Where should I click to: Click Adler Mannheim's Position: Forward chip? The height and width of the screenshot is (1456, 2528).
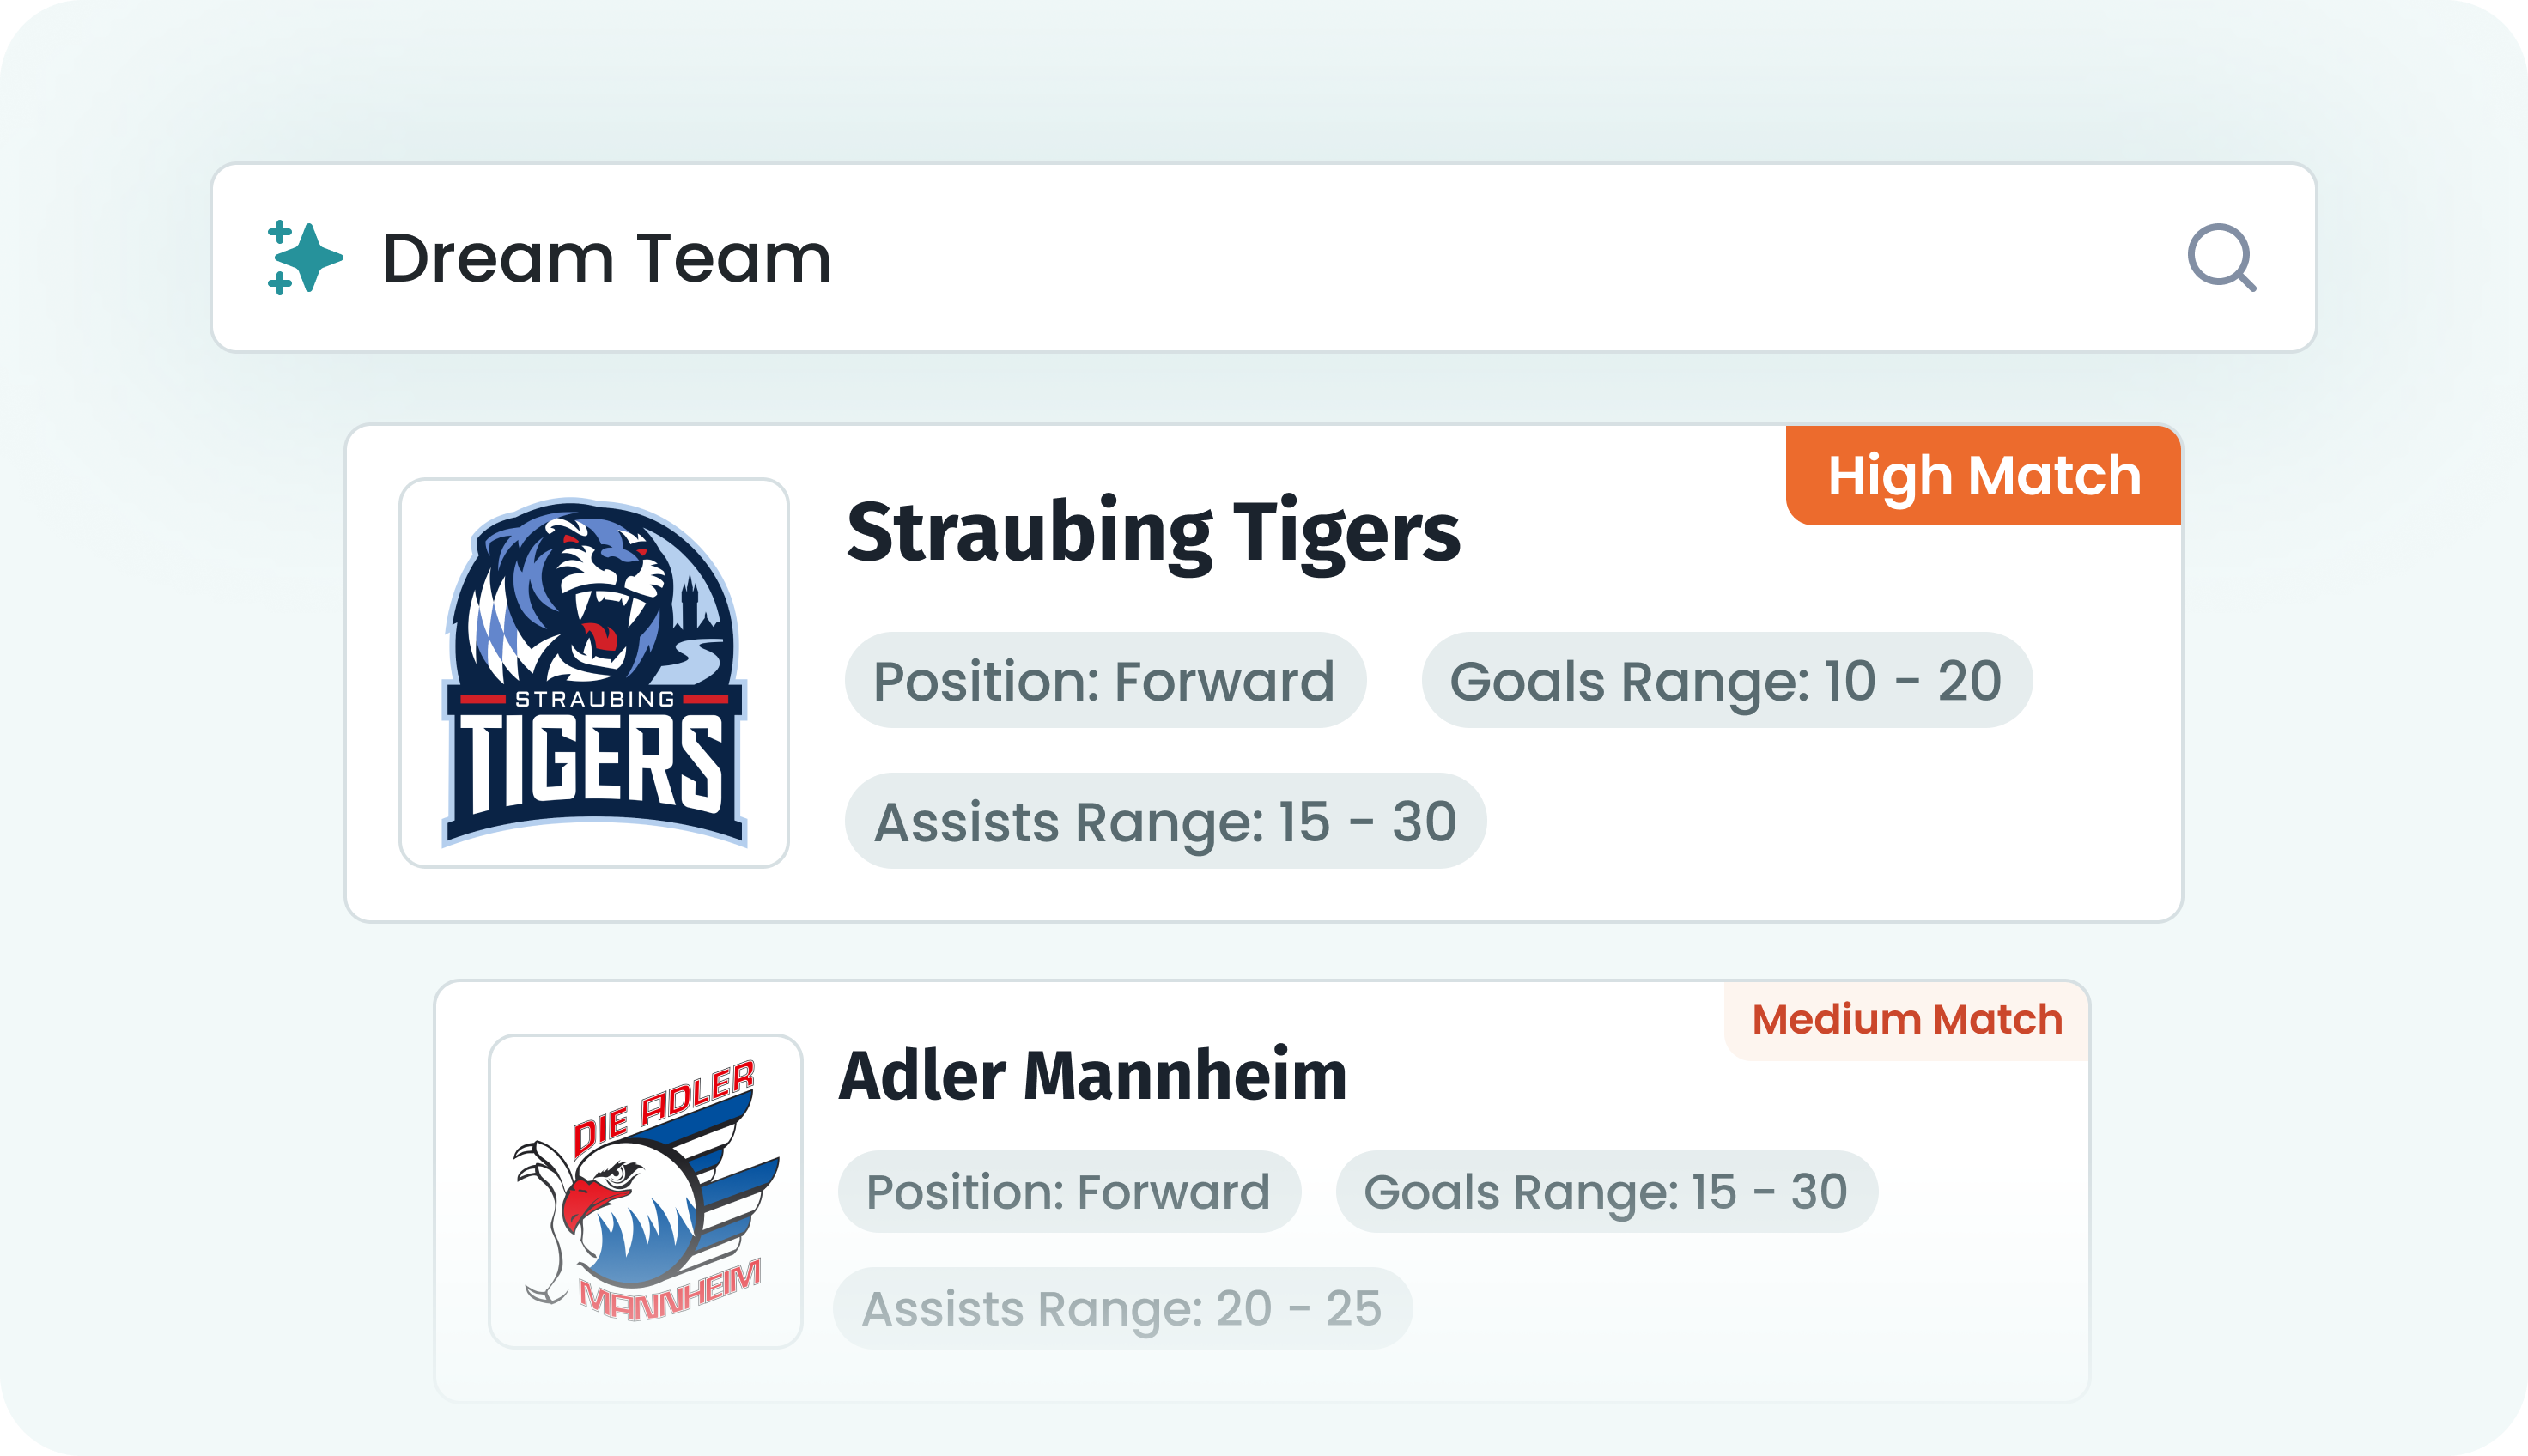[x=1069, y=1191]
